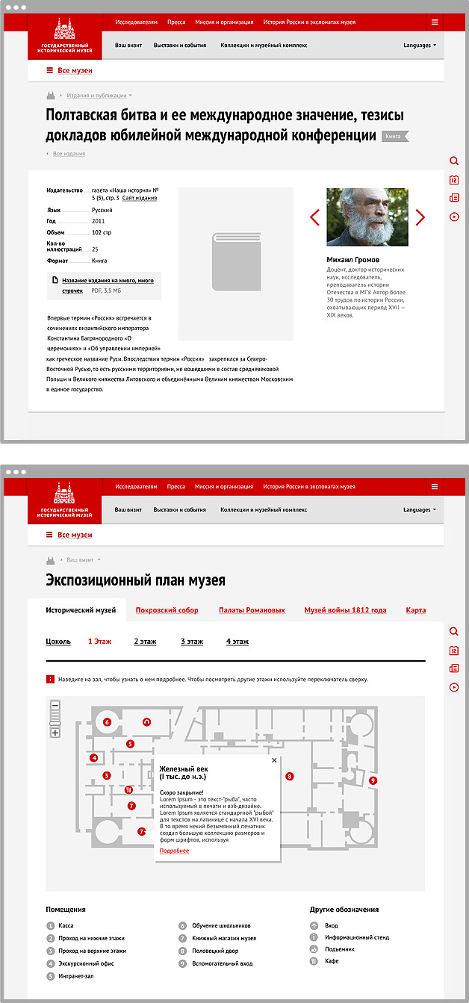469x1003 pixels.
Task: Click map marker number 9
Action: coord(373,780)
